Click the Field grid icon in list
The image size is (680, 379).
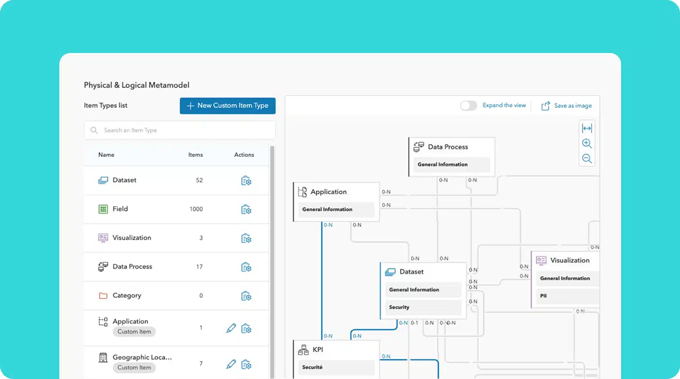click(x=103, y=209)
